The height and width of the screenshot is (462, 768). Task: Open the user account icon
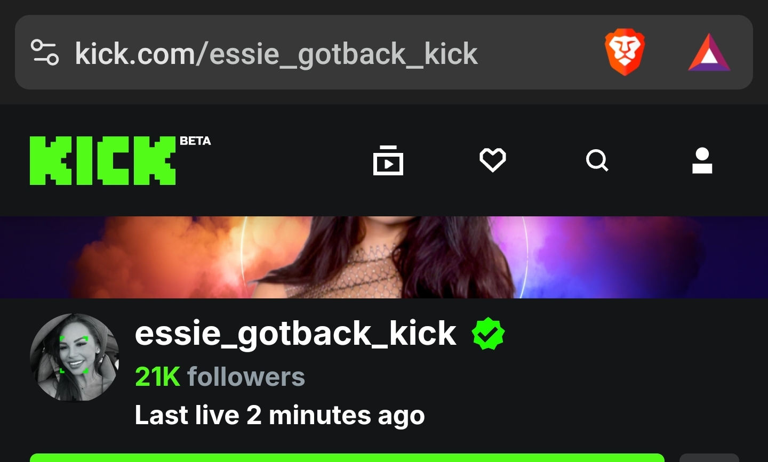tap(702, 160)
